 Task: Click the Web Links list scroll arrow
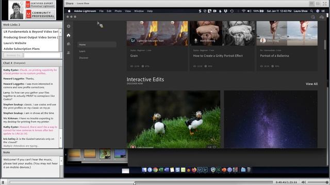[61, 32]
